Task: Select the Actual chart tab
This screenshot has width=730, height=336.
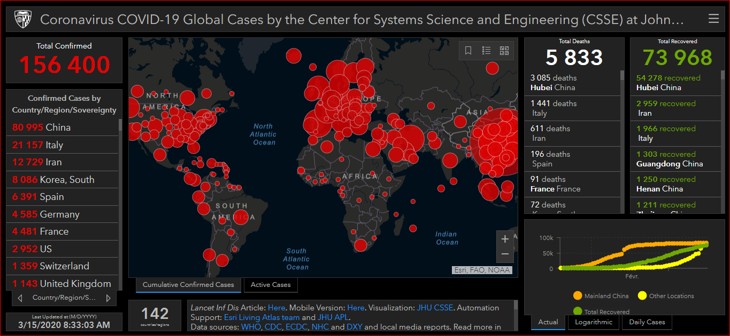Action: [x=548, y=322]
